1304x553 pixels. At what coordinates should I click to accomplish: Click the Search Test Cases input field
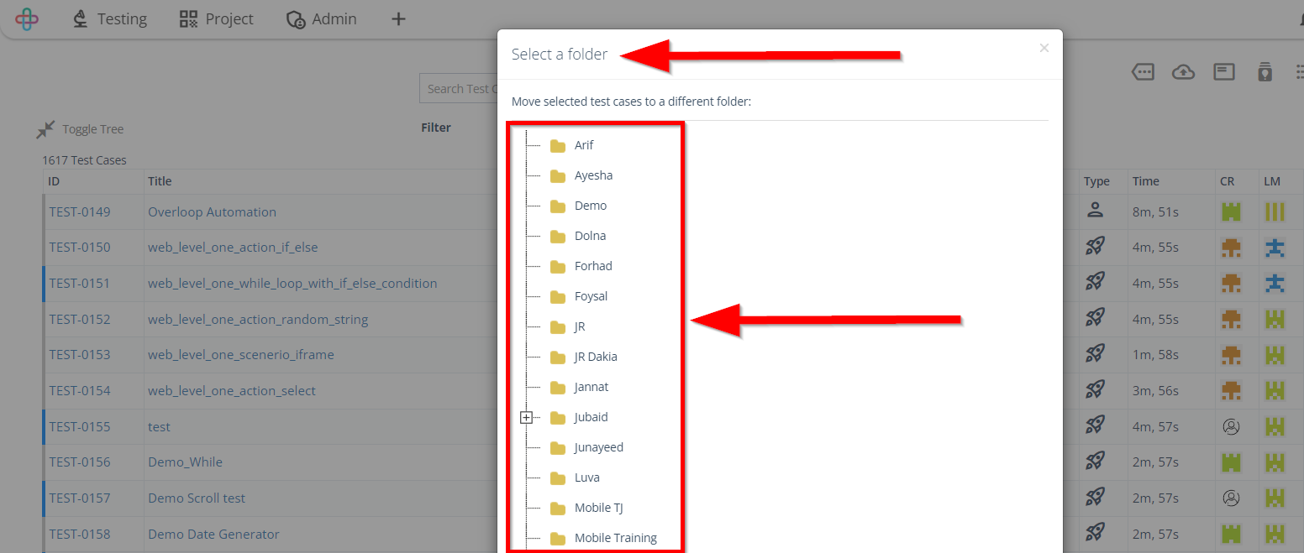click(459, 88)
